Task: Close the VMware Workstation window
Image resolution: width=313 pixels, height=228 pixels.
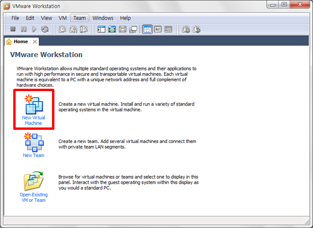Action: coord(300,5)
